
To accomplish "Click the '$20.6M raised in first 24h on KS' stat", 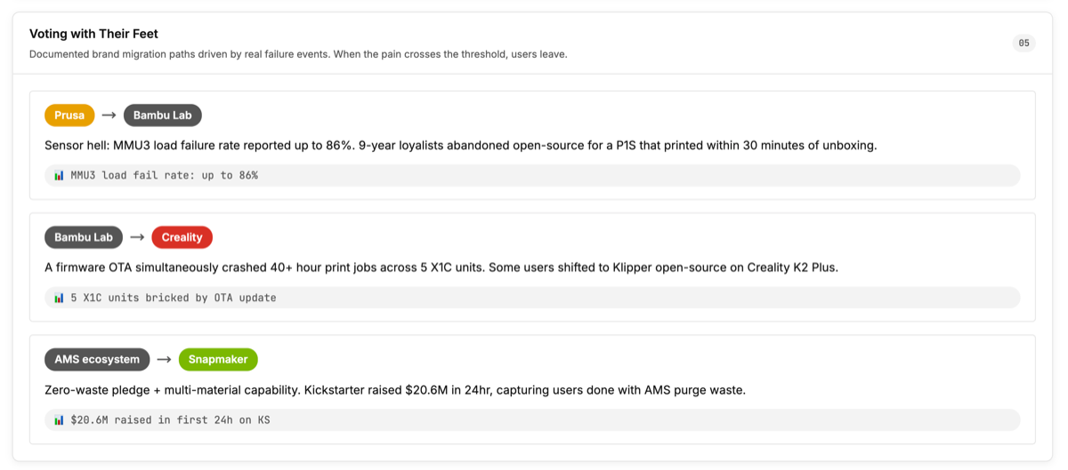I will (170, 419).
